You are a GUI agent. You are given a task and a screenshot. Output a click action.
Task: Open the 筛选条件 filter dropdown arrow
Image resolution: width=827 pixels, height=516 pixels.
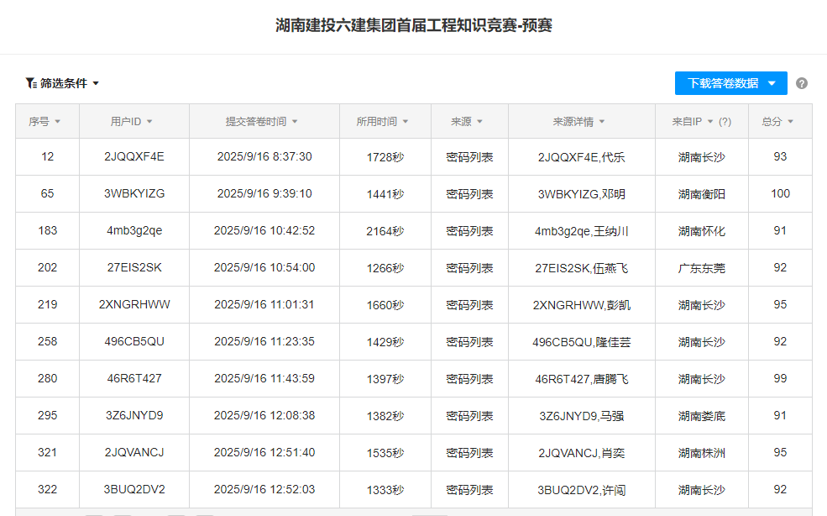pos(96,83)
